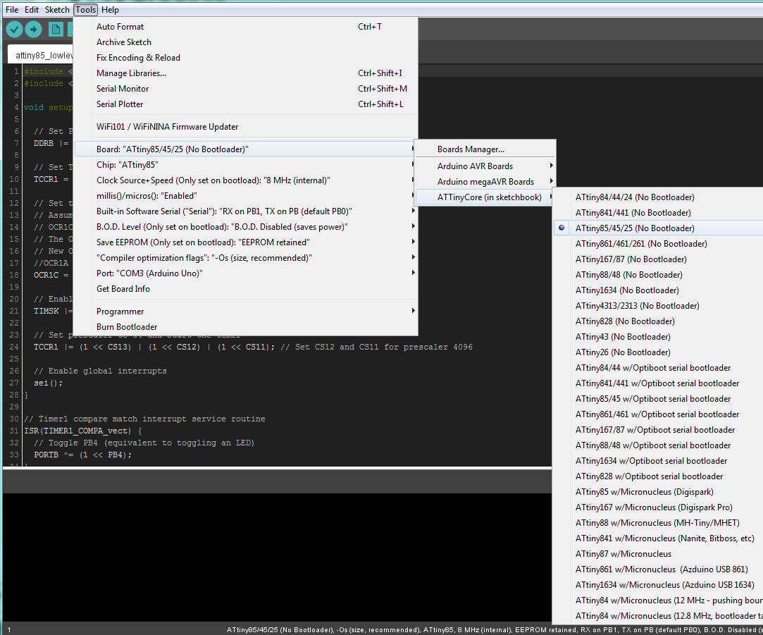Expand Built-in Software Serial submenu

point(246,211)
